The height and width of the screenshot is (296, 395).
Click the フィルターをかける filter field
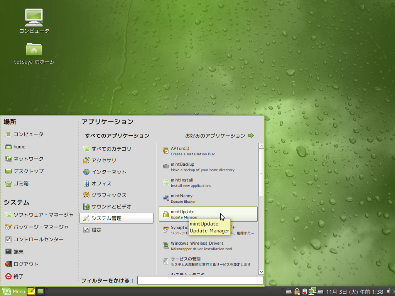201,281
